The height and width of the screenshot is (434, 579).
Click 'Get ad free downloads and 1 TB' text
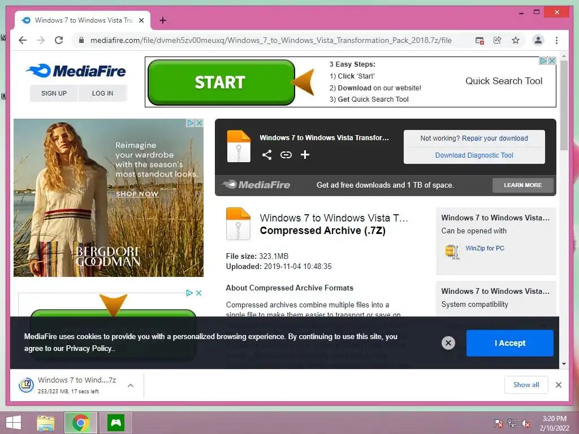tap(385, 185)
